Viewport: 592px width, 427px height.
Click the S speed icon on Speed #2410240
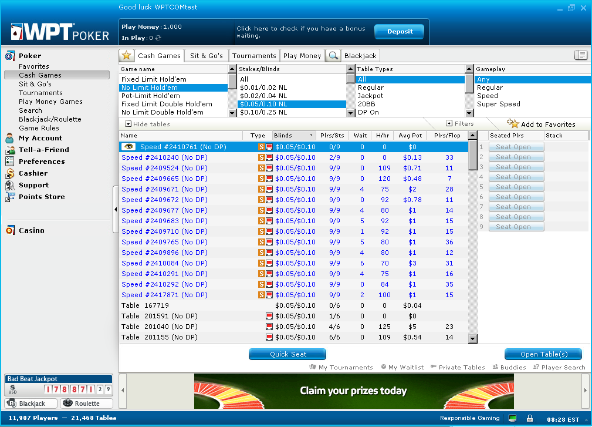pyautogui.click(x=261, y=157)
